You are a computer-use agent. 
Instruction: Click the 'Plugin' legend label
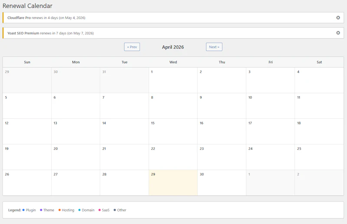[x=31, y=210]
